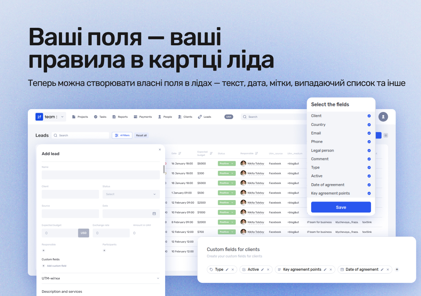Image resolution: width=421 pixels, height=296 pixels.
Task: Open Positive status dropdown for 1 January row
Action: tap(227, 193)
